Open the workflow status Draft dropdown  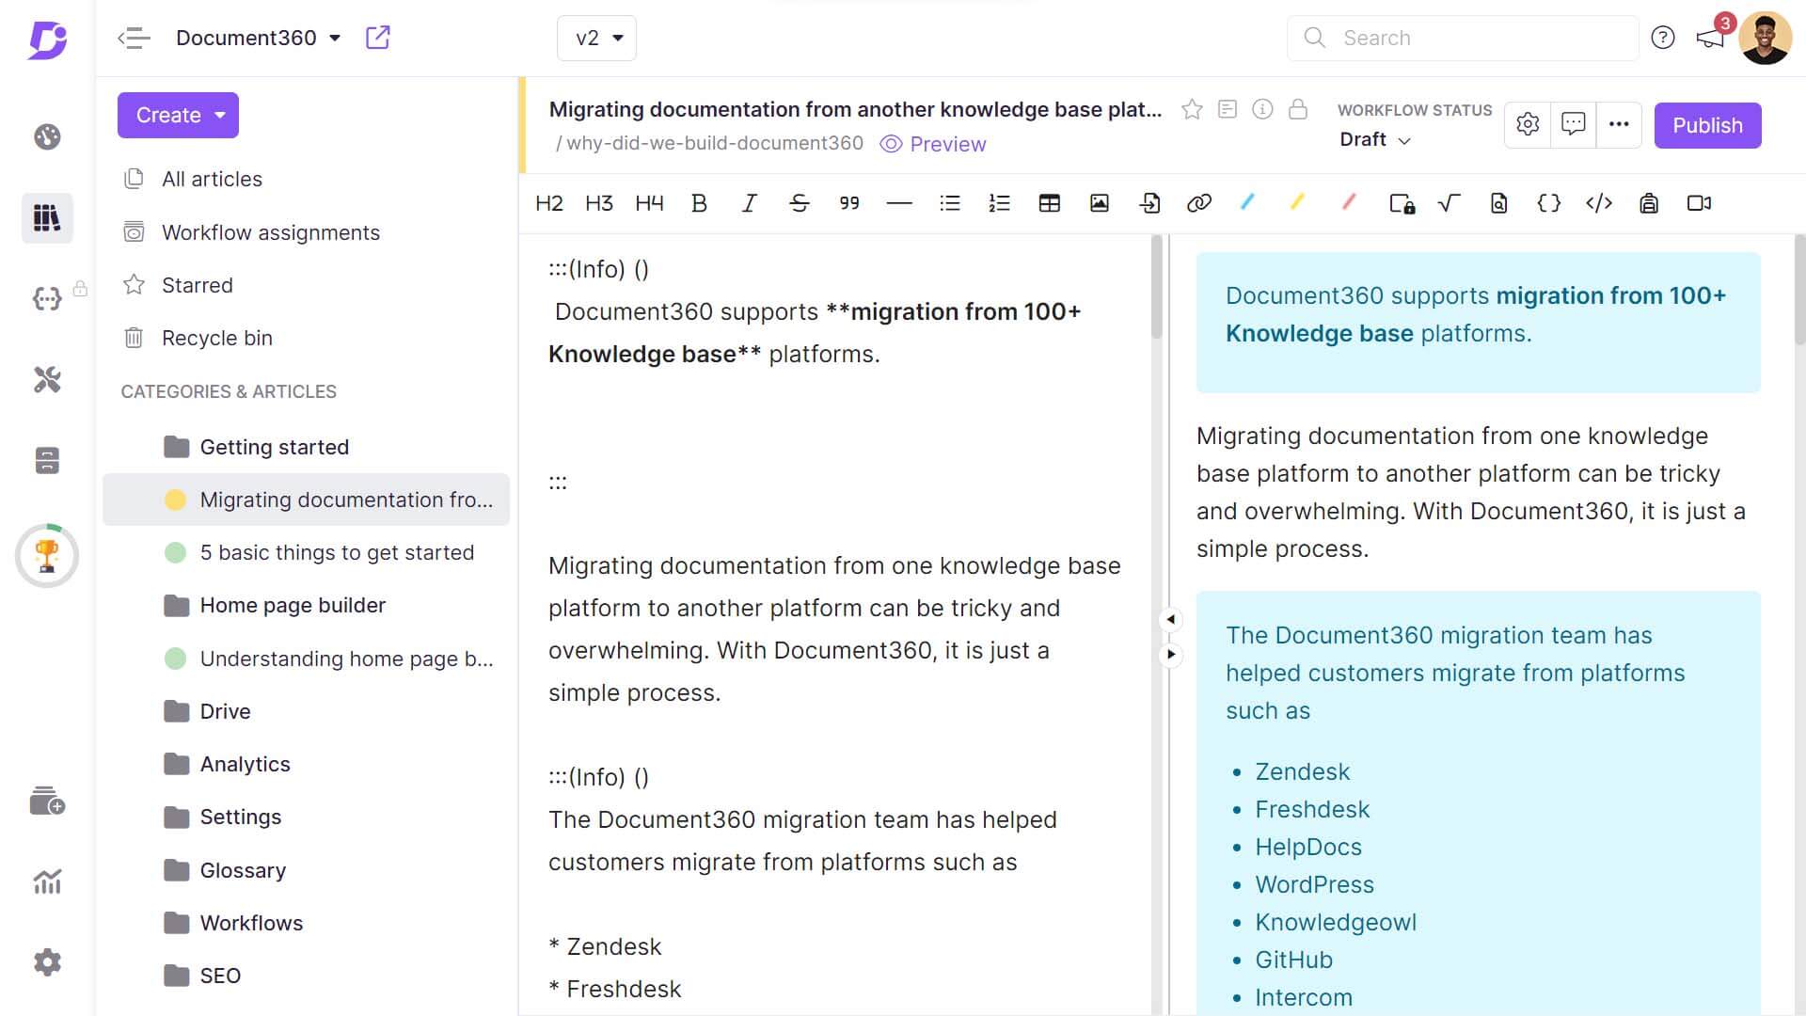[1373, 139]
